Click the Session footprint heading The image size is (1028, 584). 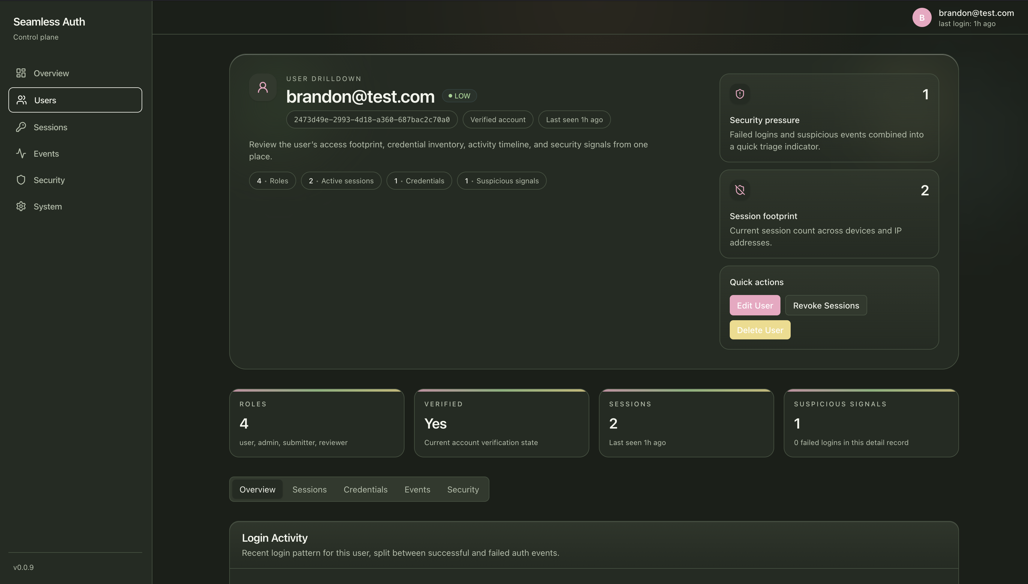(x=763, y=216)
